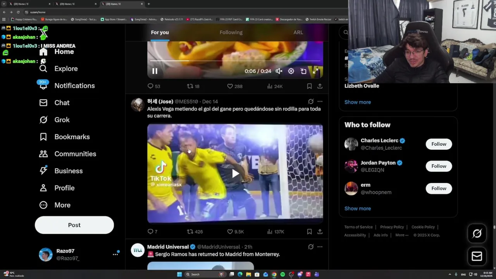Switch to the For you tab
Viewport: 496px width, 279px height.
pyautogui.click(x=160, y=33)
